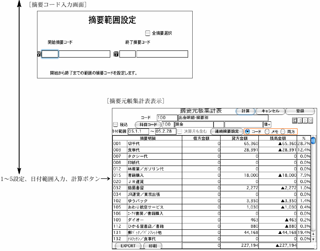This screenshot has width=320, height=251.
Task: Click help icon beside 開始摘要コード field
Action: 39,54
